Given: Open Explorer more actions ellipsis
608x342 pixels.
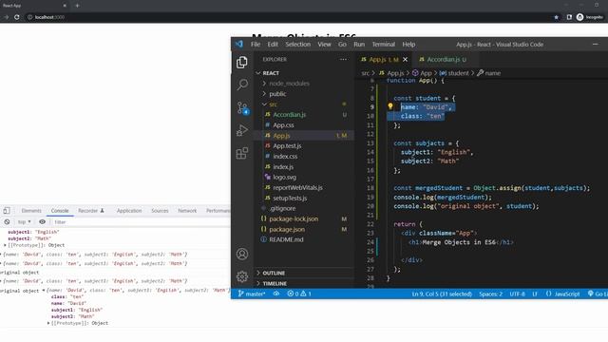Looking at the screenshot, I should coord(343,59).
